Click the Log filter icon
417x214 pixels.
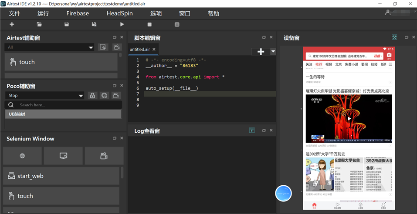tap(252, 130)
